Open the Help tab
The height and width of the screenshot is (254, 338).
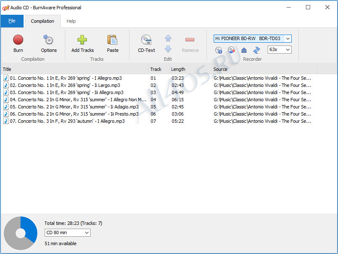[x=71, y=21]
